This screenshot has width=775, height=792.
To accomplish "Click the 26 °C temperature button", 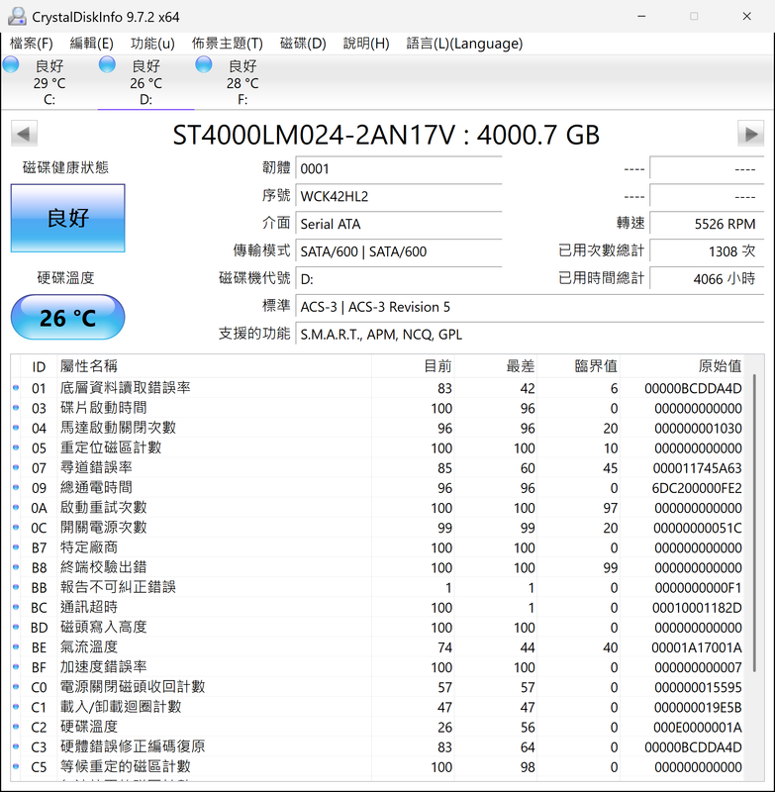I will coord(67,318).
